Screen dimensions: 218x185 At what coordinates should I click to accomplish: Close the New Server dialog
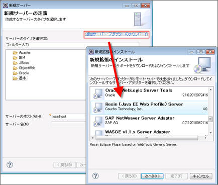146,6
